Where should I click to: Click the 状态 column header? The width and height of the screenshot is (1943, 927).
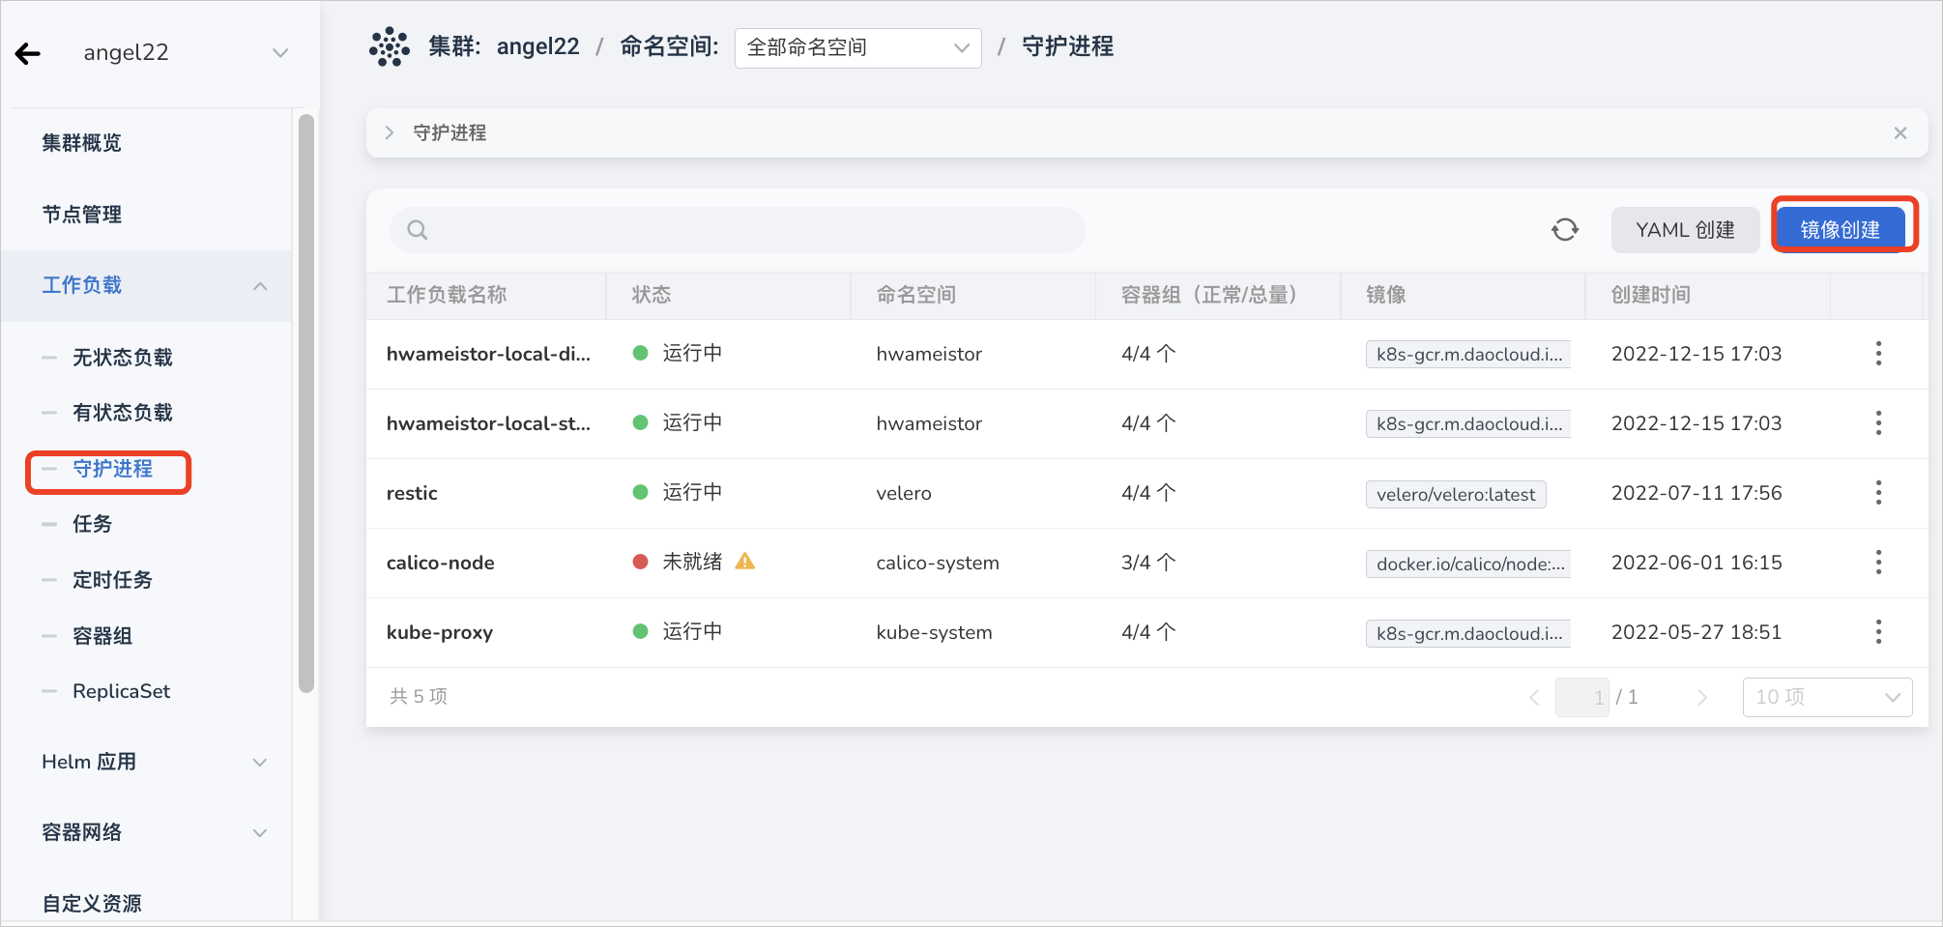pos(652,295)
